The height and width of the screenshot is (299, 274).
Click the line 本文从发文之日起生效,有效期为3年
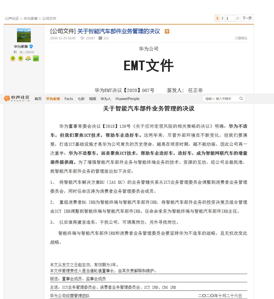coord(84,265)
